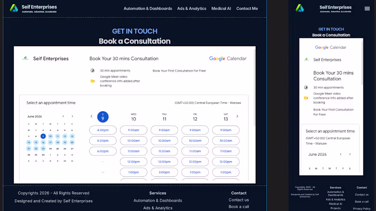The height and width of the screenshot is (211, 376).
Task: Book the 11:00am slot on WED 10
Action: (x=134, y=151)
